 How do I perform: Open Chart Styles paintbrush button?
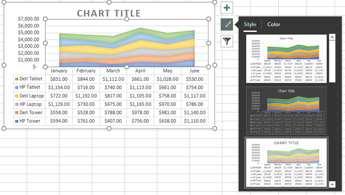click(x=226, y=24)
